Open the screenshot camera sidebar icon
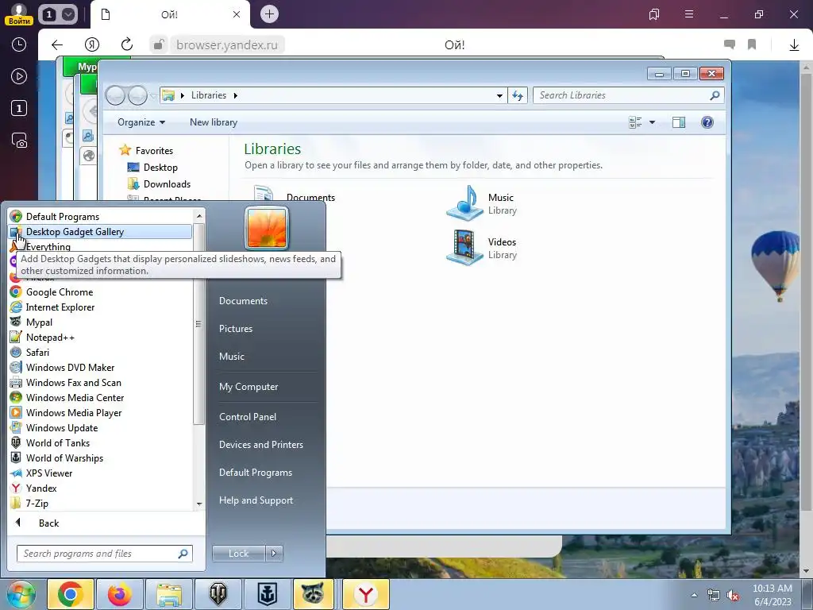Screen dimensions: 813x610 pyautogui.click(x=19, y=141)
